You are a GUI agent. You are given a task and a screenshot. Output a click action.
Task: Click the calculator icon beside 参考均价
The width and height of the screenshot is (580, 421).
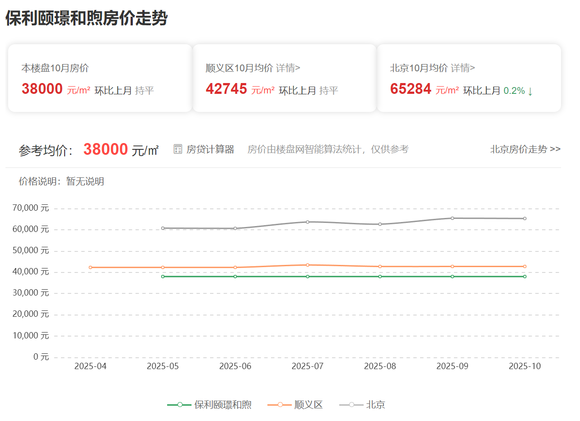[x=177, y=148]
